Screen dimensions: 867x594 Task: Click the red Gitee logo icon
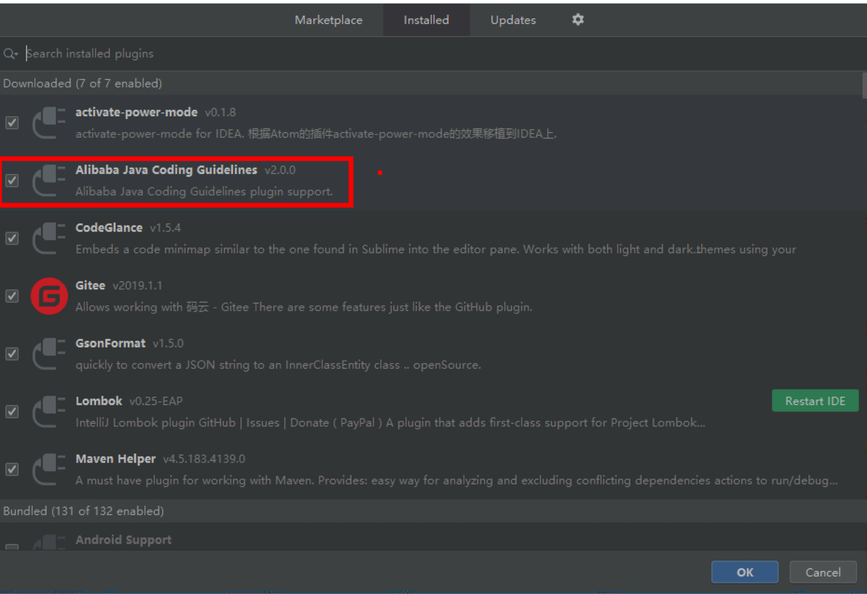(x=49, y=296)
